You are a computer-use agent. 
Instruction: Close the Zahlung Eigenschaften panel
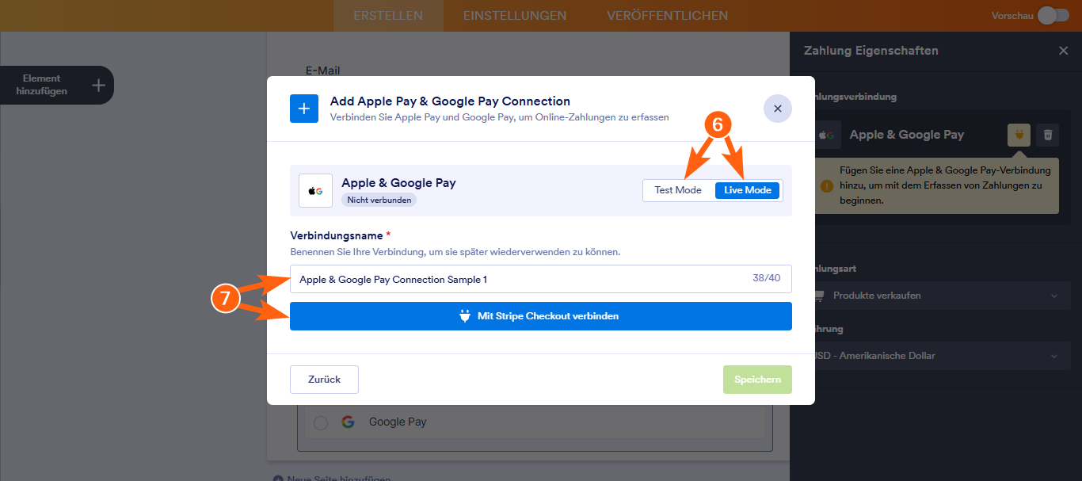pyautogui.click(x=1063, y=51)
